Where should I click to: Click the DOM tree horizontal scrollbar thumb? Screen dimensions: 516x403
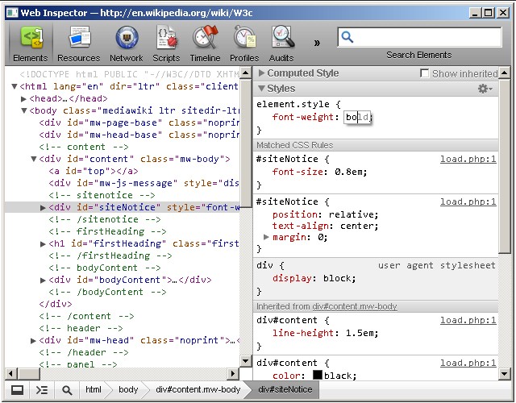tap(28, 374)
